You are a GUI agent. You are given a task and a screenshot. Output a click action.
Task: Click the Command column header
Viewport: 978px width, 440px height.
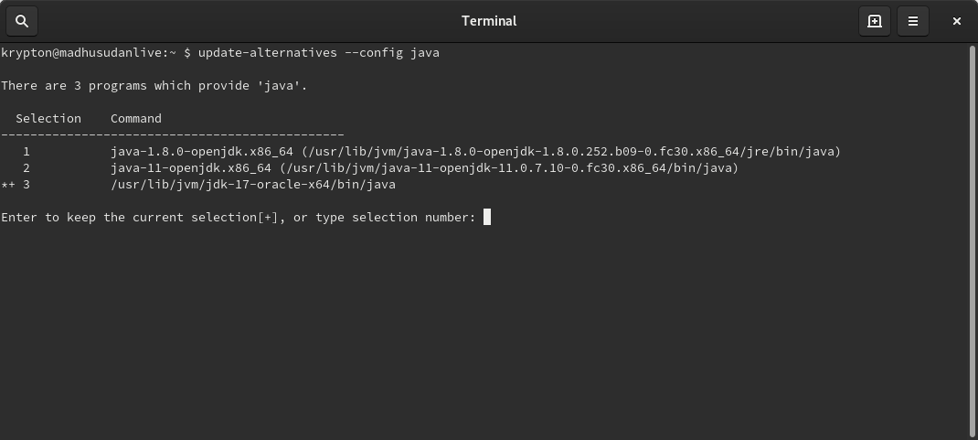tap(136, 119)
